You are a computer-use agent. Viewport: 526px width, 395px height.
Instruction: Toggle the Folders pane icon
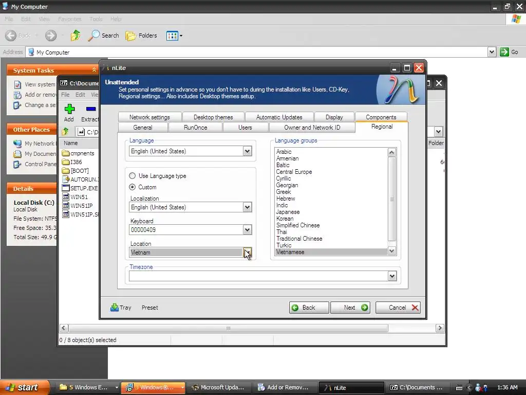pyautogui.click(x=130, y=35)
